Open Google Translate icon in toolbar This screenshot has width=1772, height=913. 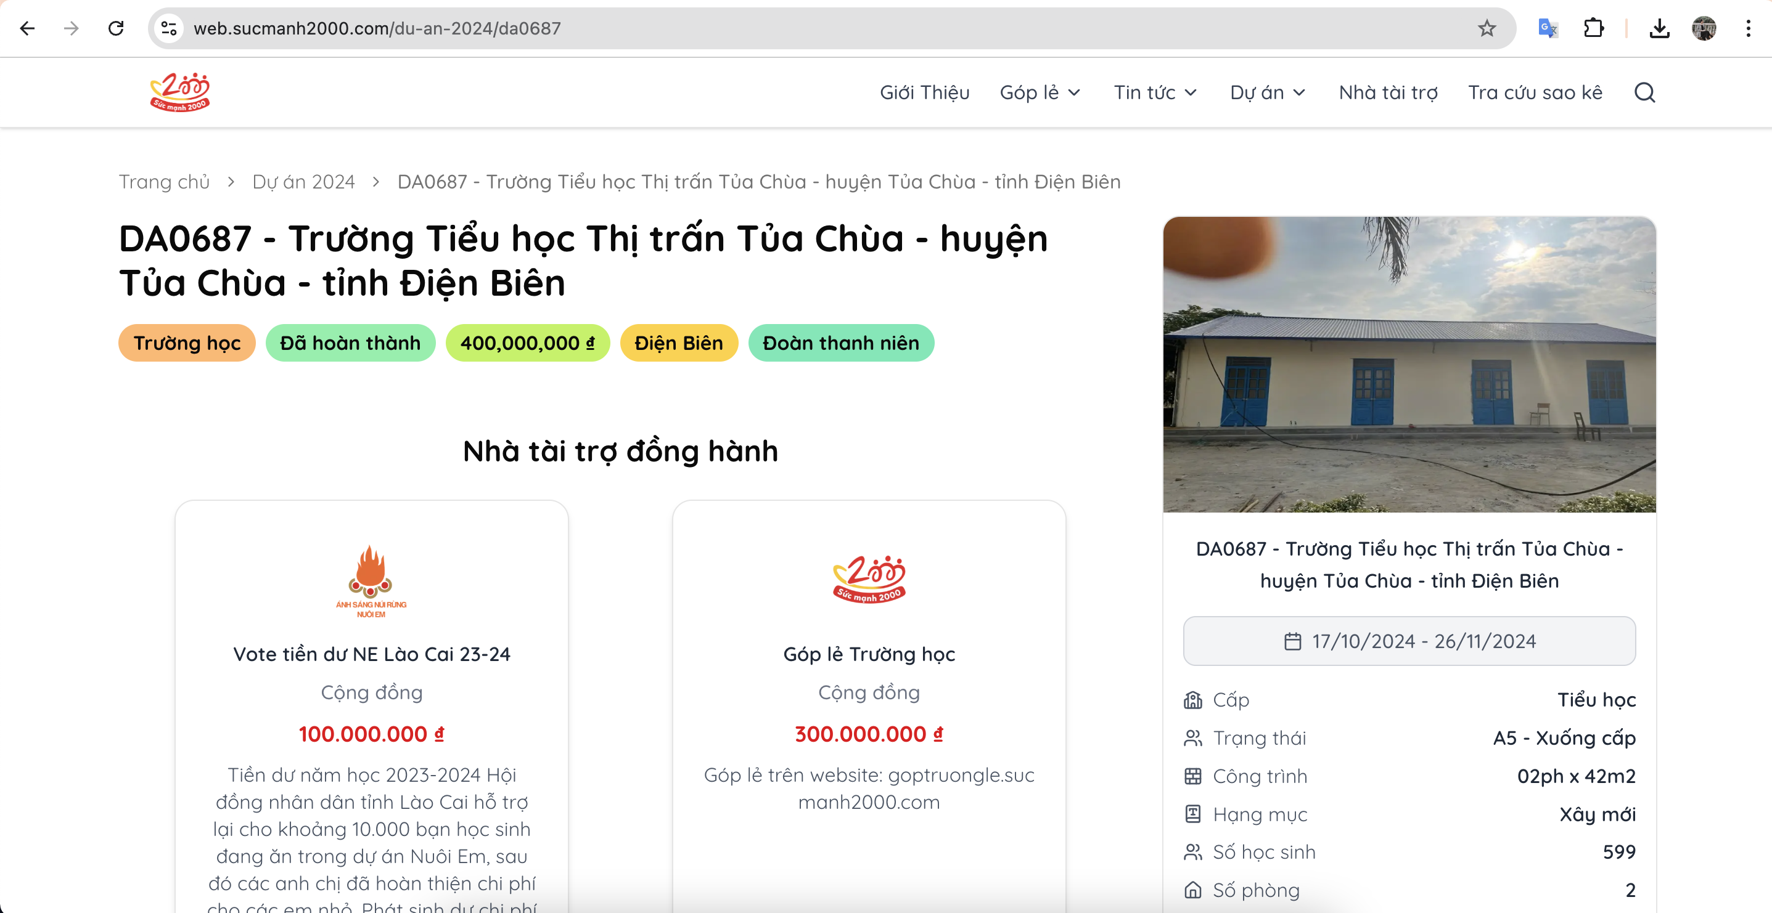(x=1547, y=28)
